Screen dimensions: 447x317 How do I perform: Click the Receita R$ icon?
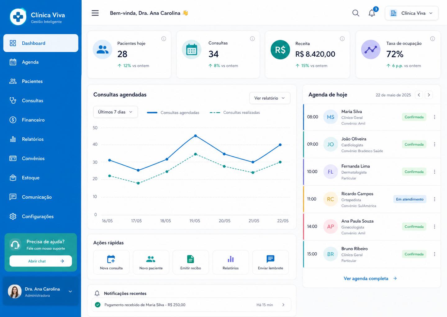(280, 50)
